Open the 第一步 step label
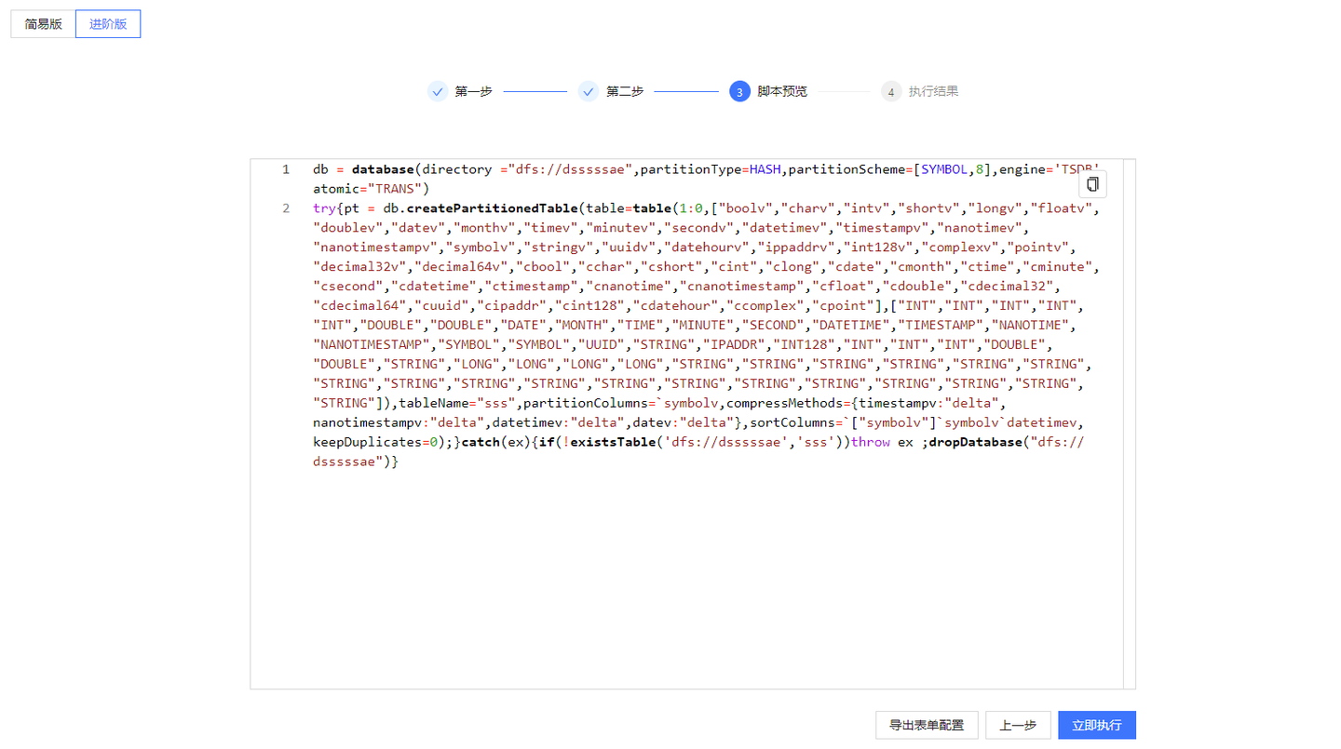Image resolution: width=1341 pixels, height=749 pixels. click(473, 91)
